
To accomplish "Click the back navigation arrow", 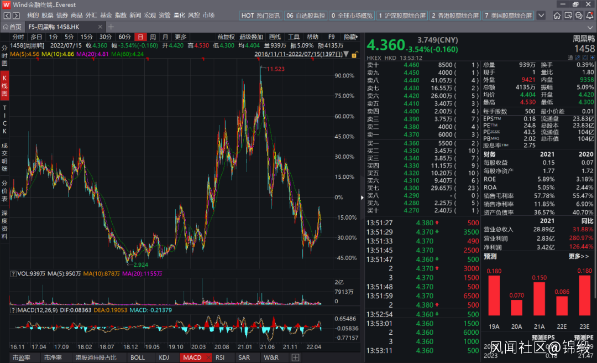I will click(7, 15).
